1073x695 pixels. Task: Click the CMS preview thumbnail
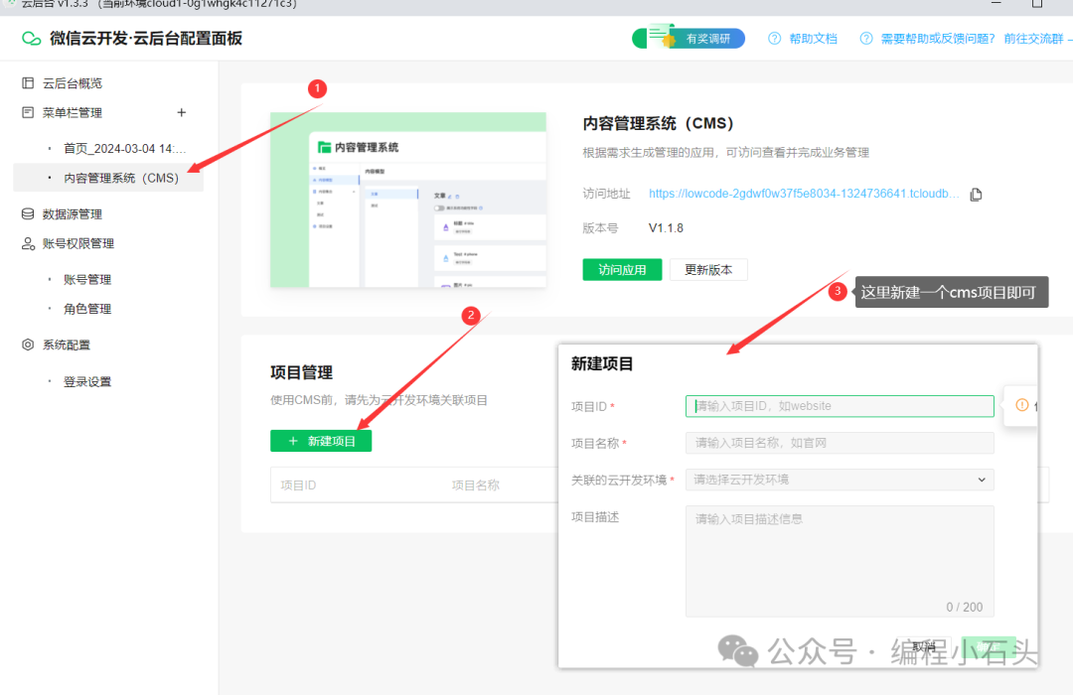click(x=408, y=200)
